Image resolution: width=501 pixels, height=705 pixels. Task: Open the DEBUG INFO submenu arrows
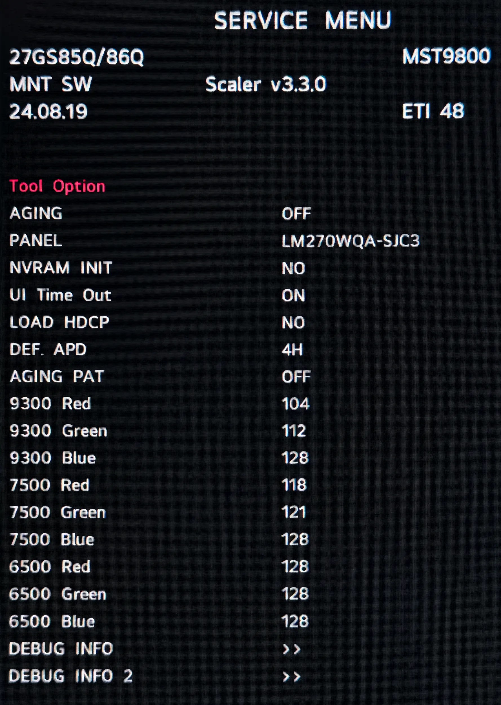click(x=291, y=649)
